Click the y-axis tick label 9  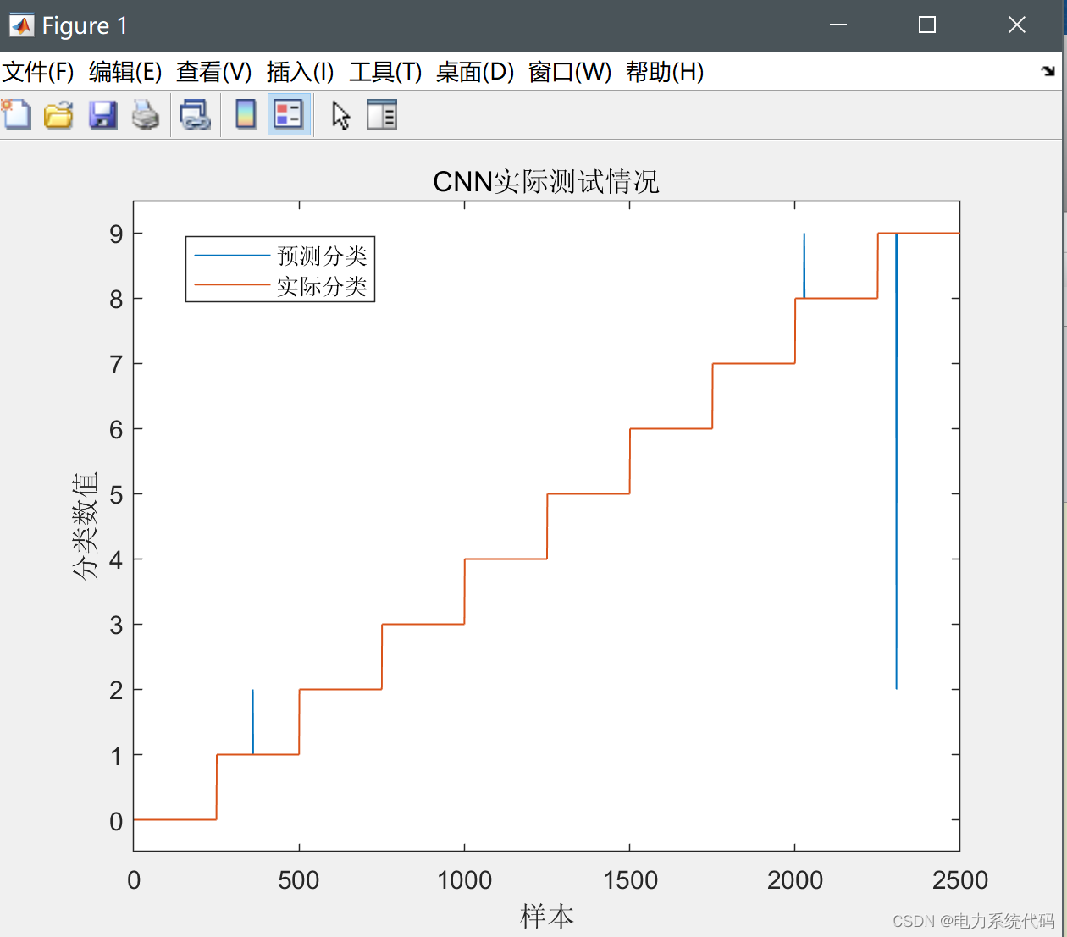[x=116, y=234]
